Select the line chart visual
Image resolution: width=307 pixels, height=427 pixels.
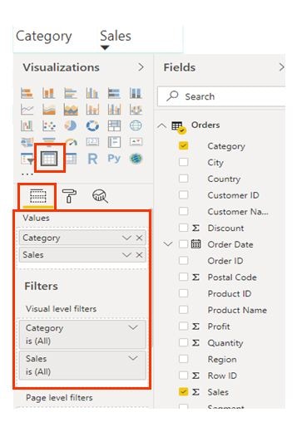click(27, 110)
